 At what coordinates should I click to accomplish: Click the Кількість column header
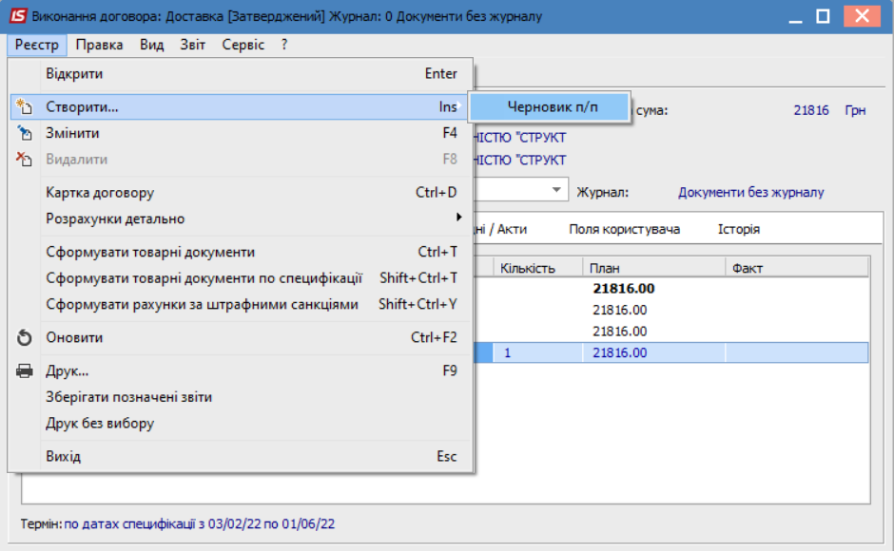point(537,268)
